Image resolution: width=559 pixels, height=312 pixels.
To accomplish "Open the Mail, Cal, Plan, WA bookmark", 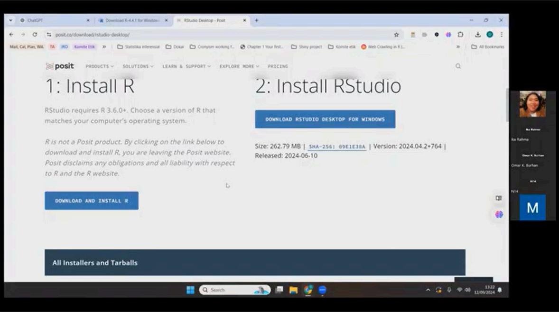I will pyautogui.click(x=27, y=46).
